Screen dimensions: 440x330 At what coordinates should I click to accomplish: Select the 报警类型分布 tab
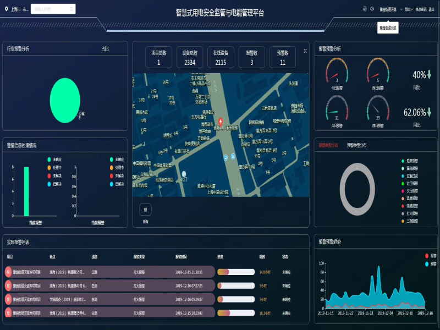click(x=328, y=145)
